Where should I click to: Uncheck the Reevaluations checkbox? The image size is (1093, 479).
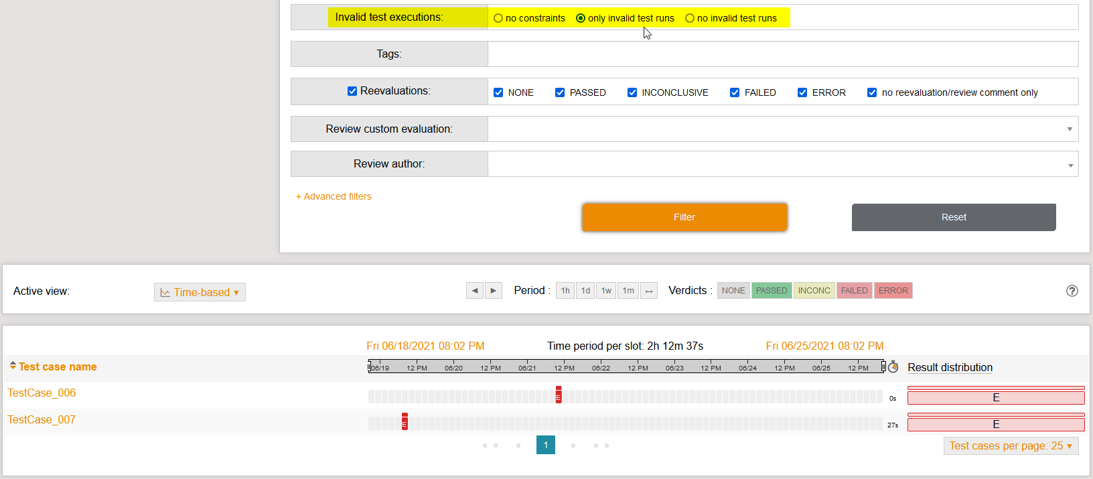[352, 91]
